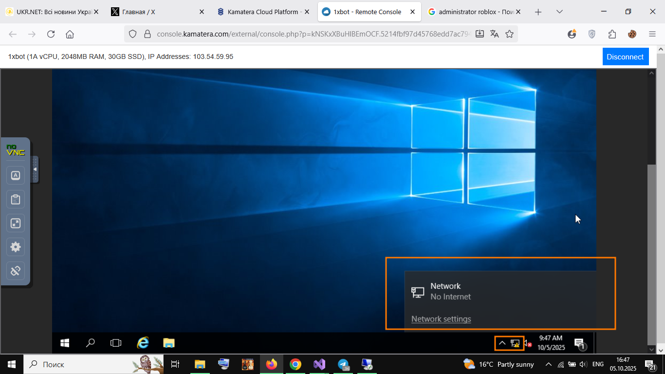Toggle noVNC fullscreen mode
This screenshot has width=665, height=374.
(x=16, y=223)
